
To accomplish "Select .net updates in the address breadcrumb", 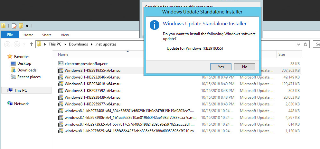I will tap(106, 44).
